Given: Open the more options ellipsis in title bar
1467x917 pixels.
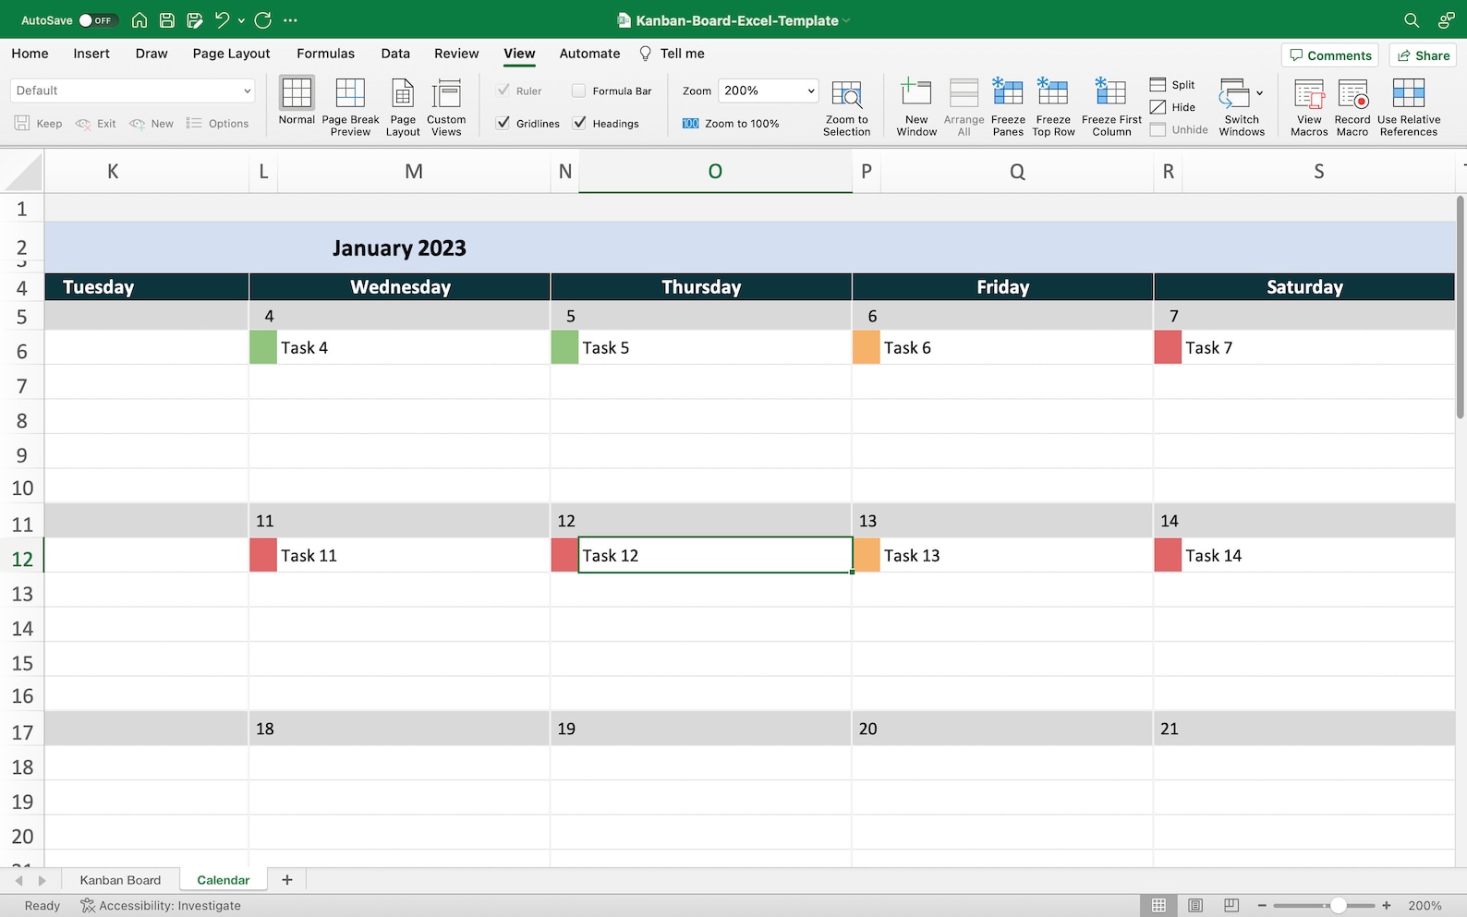Looking at the screenshot, I should [x=291, y=19].
